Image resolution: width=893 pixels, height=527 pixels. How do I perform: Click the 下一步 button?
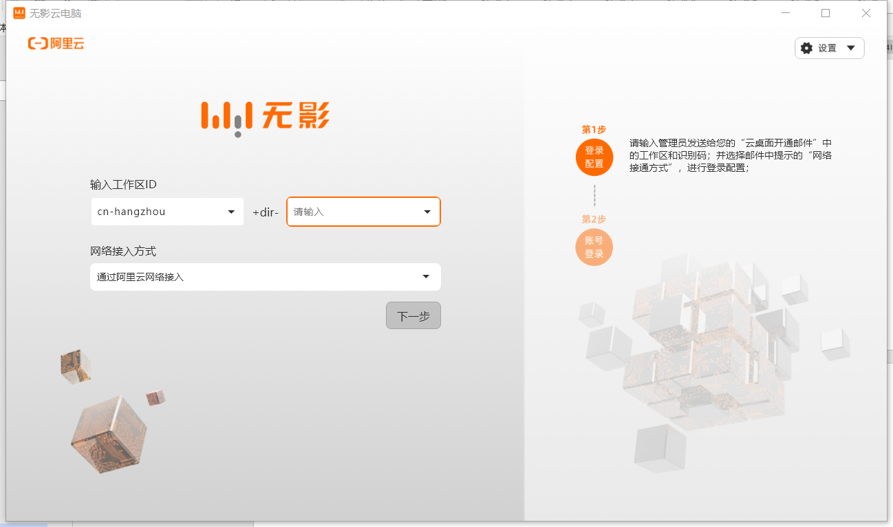(413, 315)
